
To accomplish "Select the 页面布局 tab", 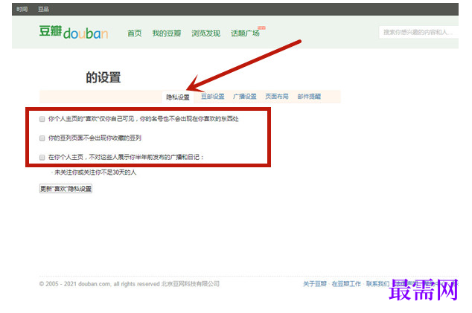I will point(277,97).
